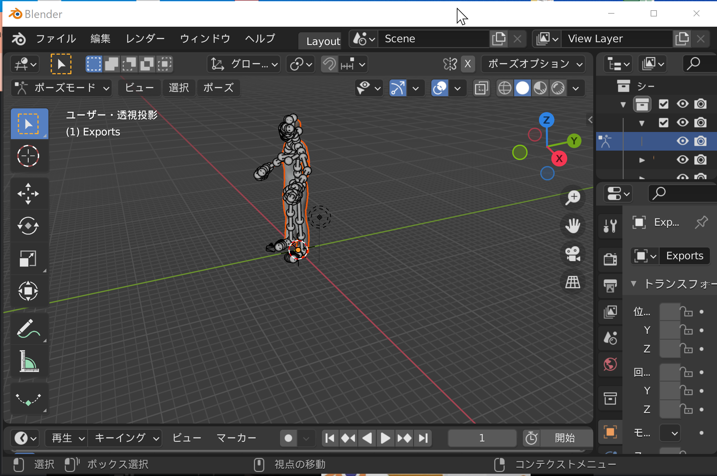Open the Collection properties tab (archive box)
717x476 pixels.
coord(610,398)
